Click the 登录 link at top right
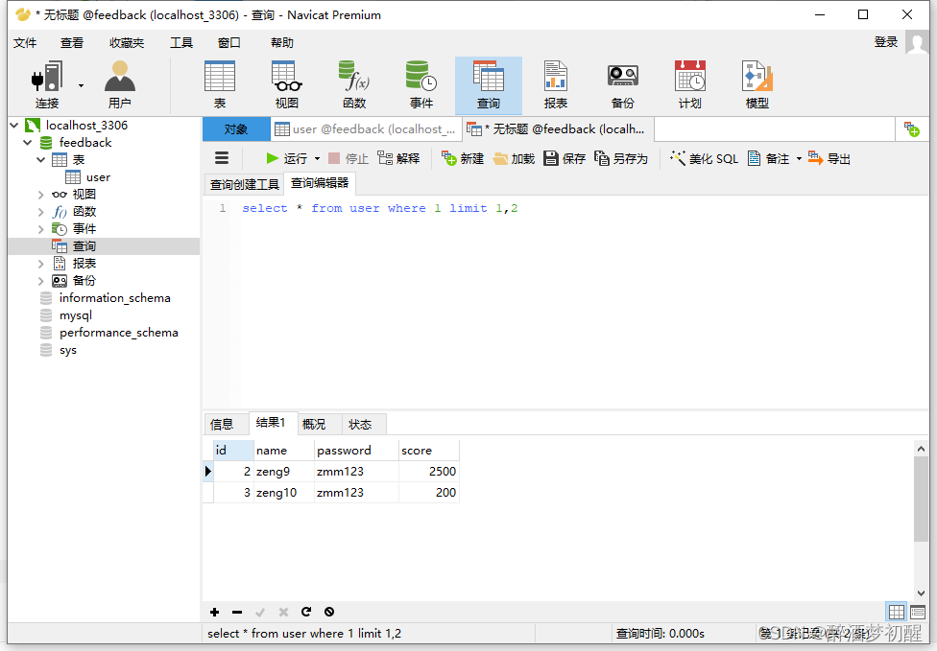937x651 pixels. [885, 41]
